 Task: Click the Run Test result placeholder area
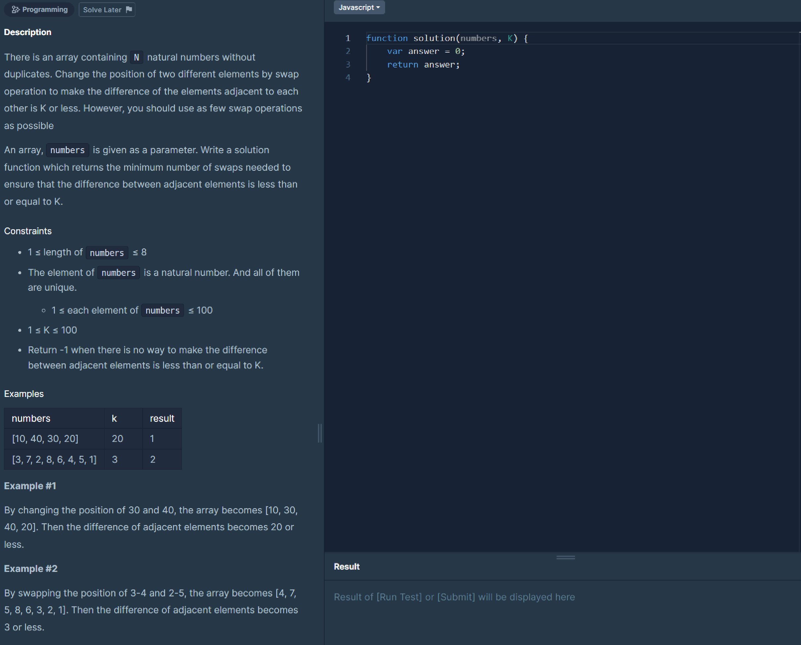point(454,597)
